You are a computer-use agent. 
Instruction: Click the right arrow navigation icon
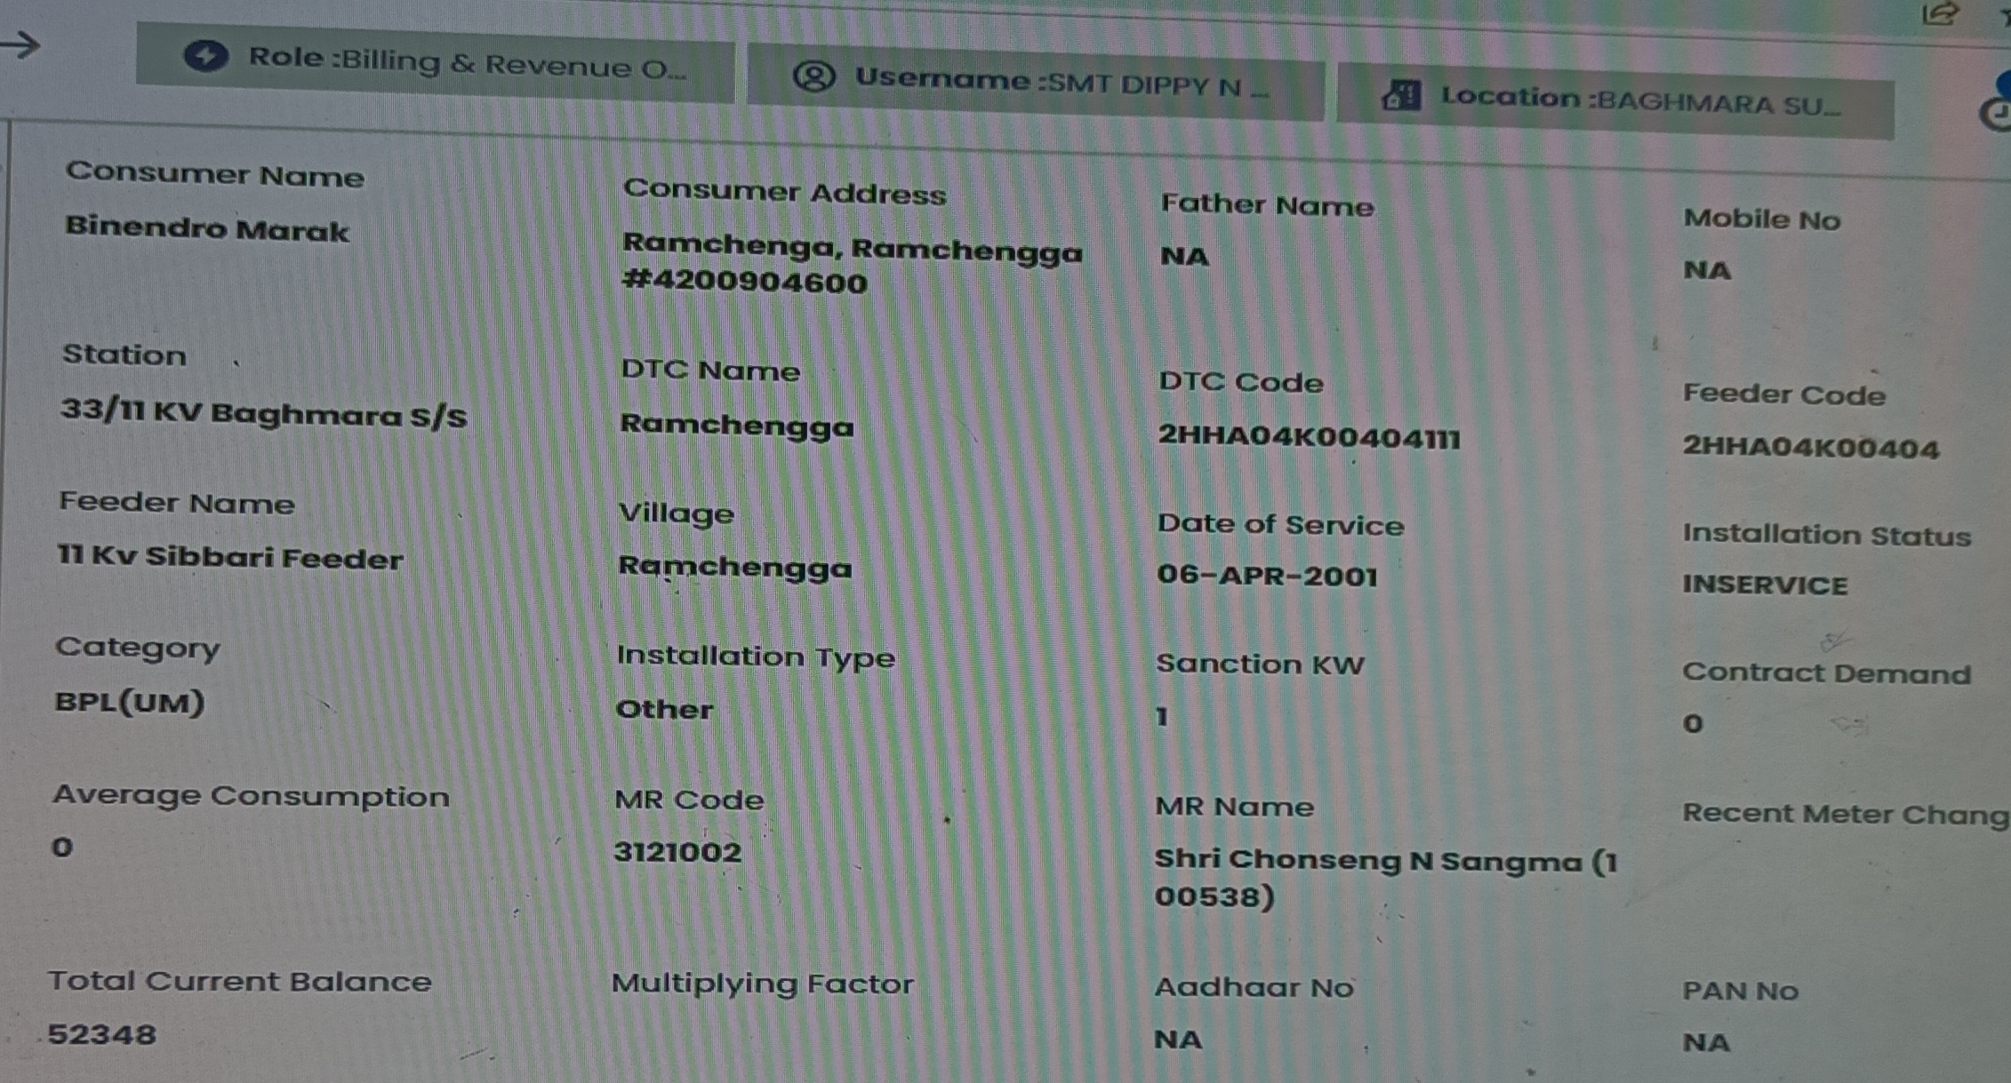[20, 44]
